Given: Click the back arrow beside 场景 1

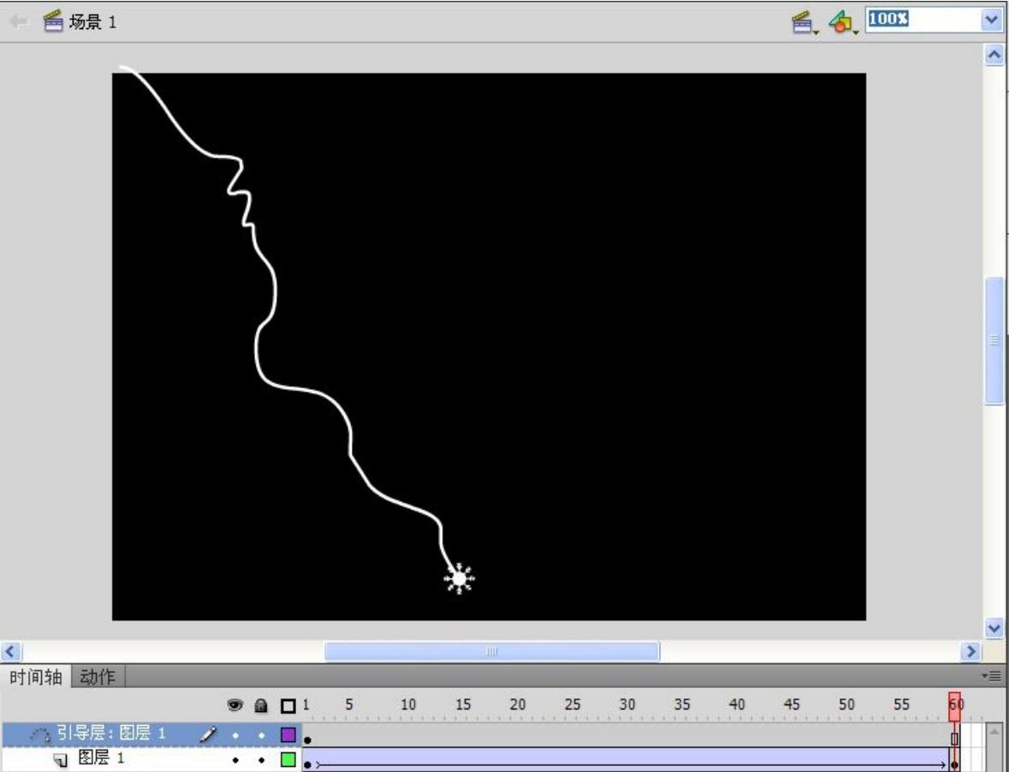Looking at the screenshot, I should (x=18, y=21).
